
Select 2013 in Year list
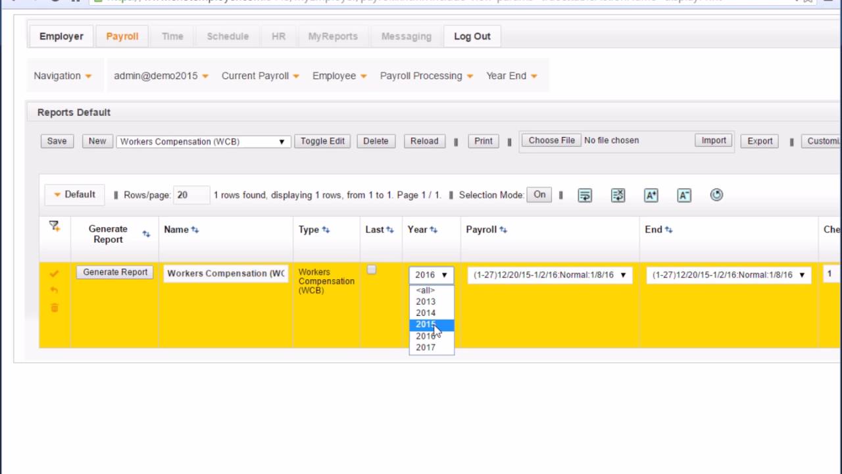click(432, 302)
